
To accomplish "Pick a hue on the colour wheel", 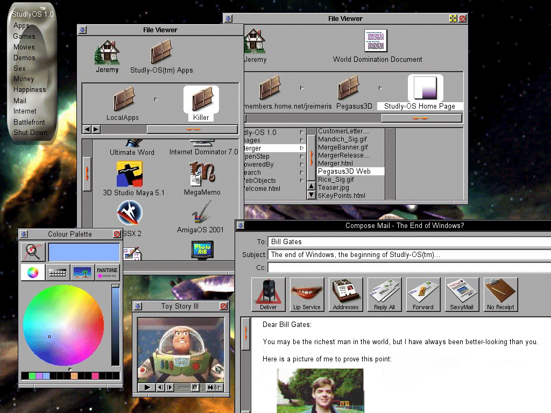I will click(63, 325).
